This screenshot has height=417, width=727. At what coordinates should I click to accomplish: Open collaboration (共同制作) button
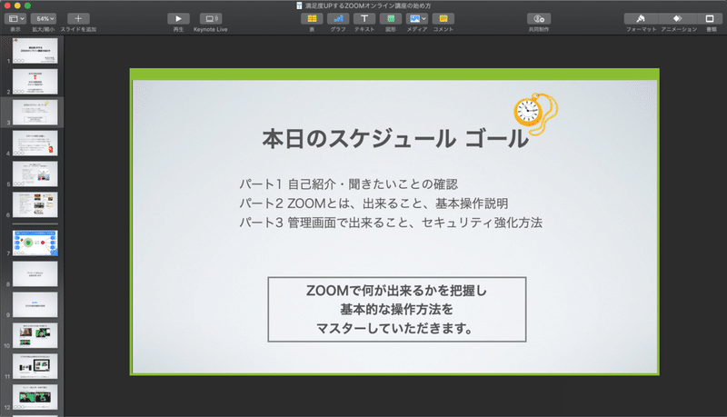pos(539,18)
